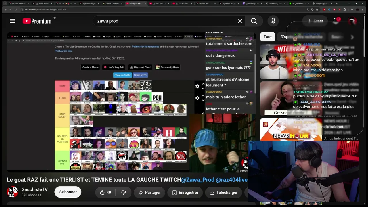Download the video with Télécharger
The width and height of the screenshot is (368, 207).
click(x=223, y=193)
